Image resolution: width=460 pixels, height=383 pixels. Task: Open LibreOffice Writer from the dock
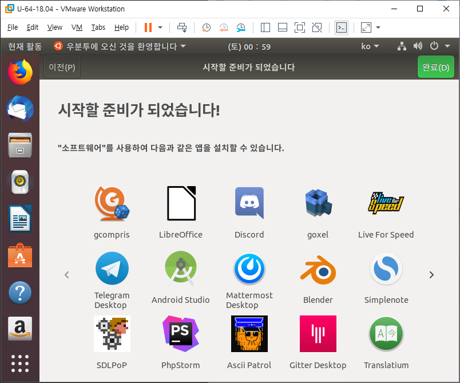20,219
